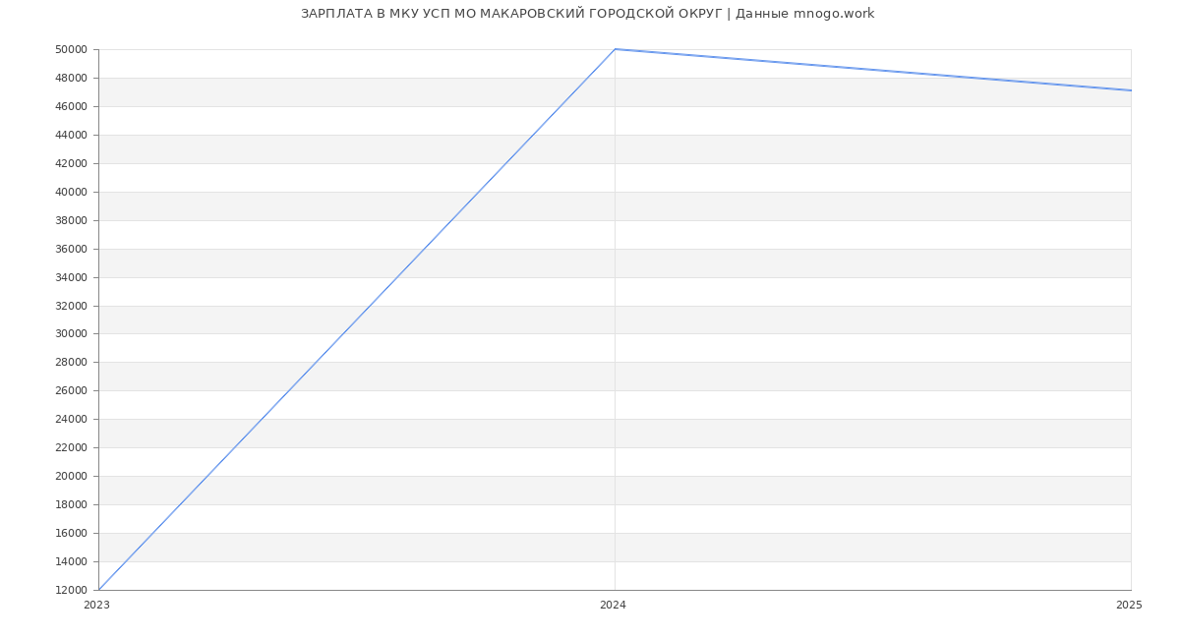The image size is (1180, 639).
Task: Click the 2024 peak data point
Action: pos(615,49)
